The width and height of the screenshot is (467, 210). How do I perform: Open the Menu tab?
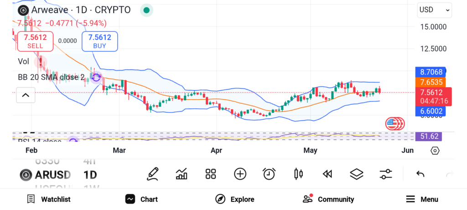[422, 199]
